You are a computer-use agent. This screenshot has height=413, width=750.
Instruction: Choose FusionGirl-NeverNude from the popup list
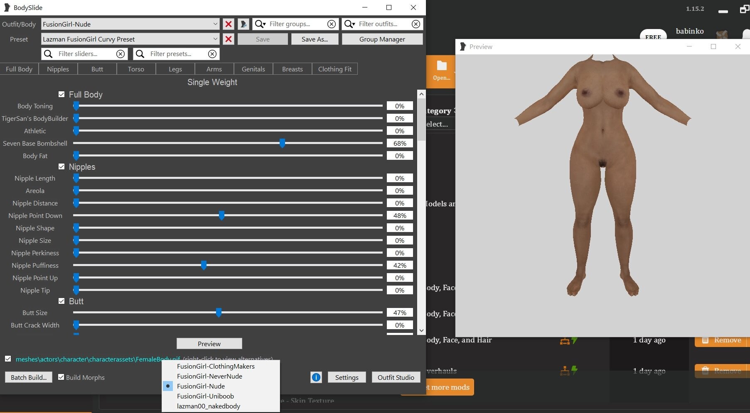point(221,376)
